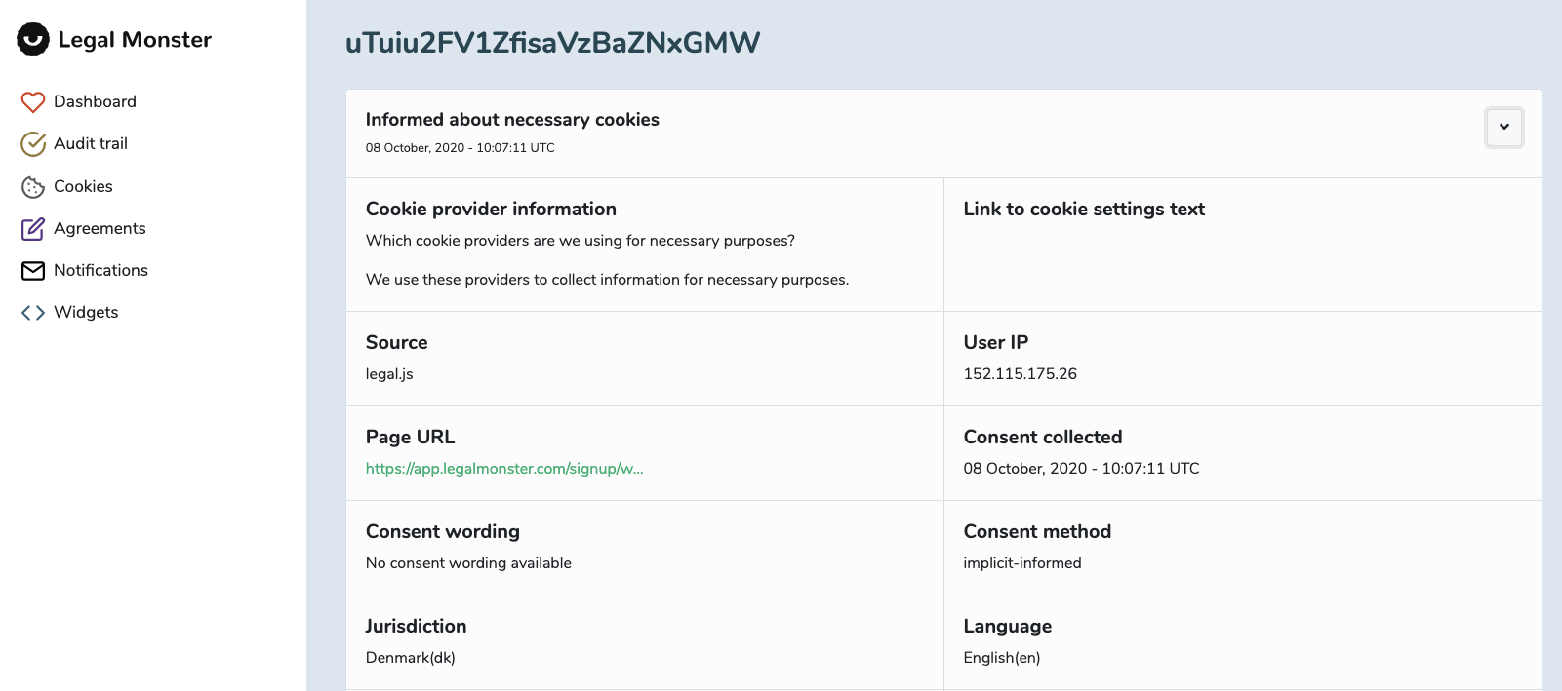The image size is (1562, 691).
Task: Click the consent ID heading uTuiu2FV1ZfisaVzBaZNxGMW
Action: (x=552, y=43)
